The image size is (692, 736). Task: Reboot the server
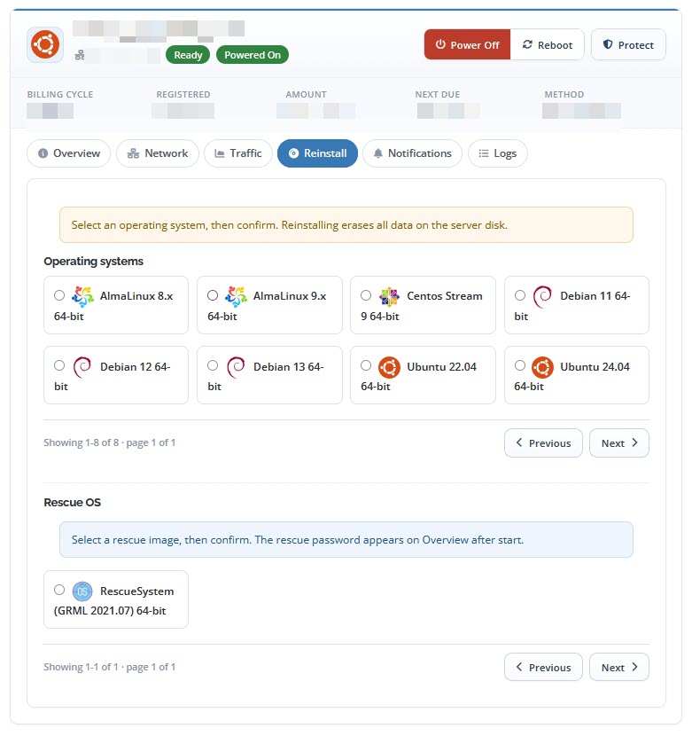[x=547, y=44]
